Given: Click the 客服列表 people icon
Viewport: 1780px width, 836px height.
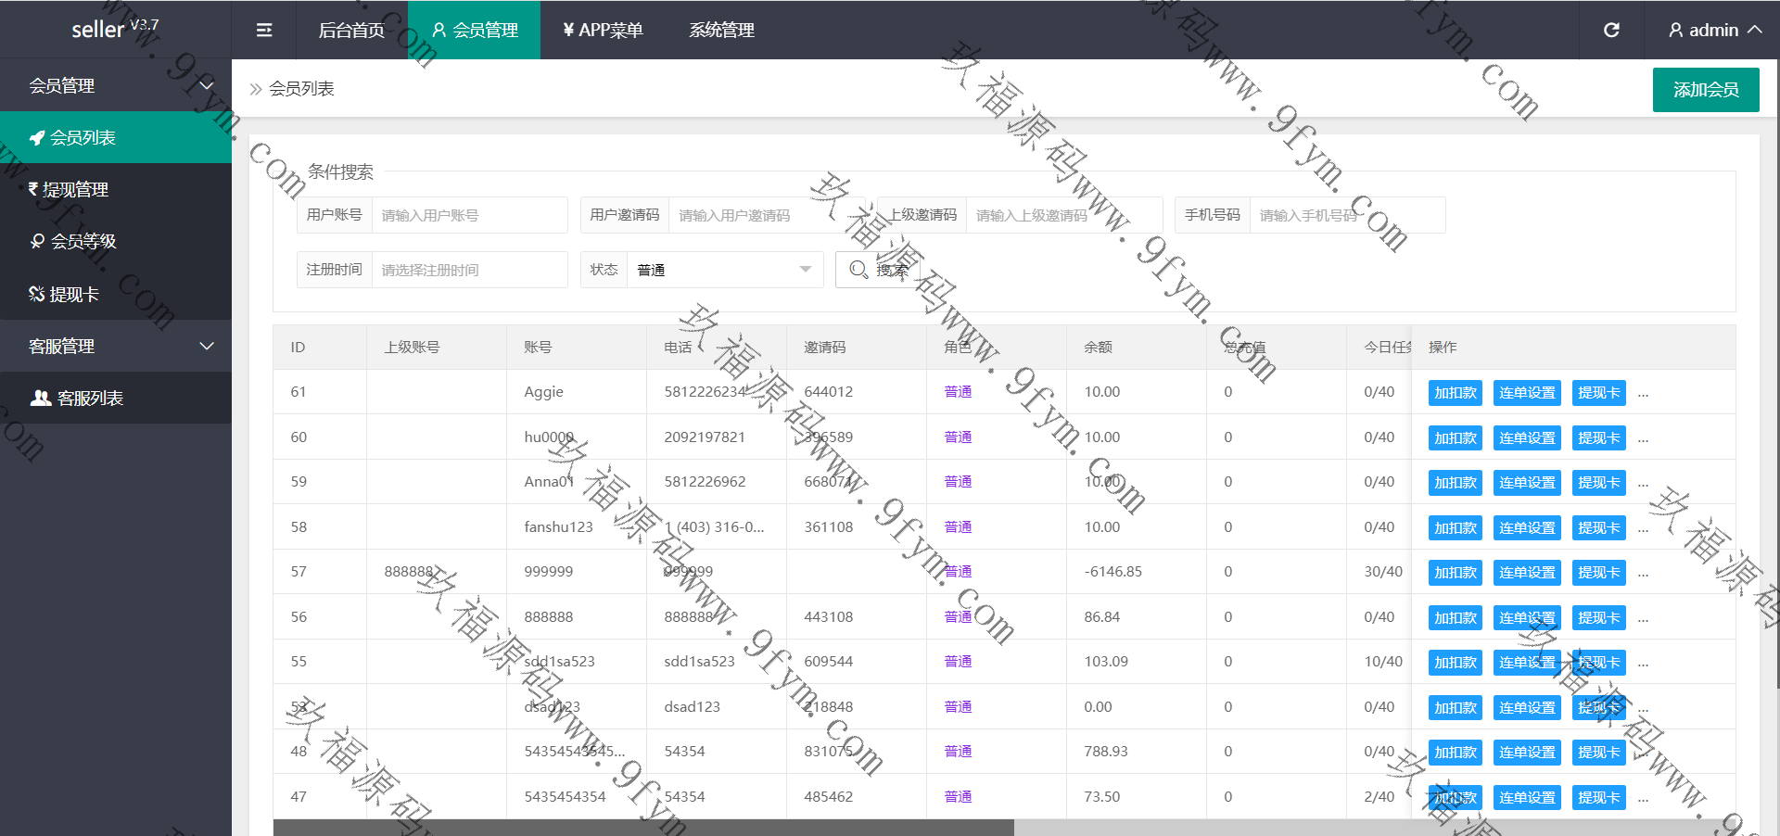Looking at the screenshot, I should tap(41, 398).
